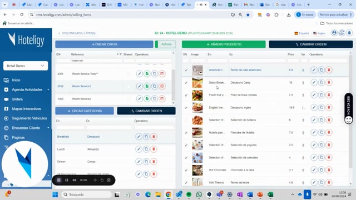Delete the Hot Chocolate product
356x200 pixels.
tap(329, 170)
